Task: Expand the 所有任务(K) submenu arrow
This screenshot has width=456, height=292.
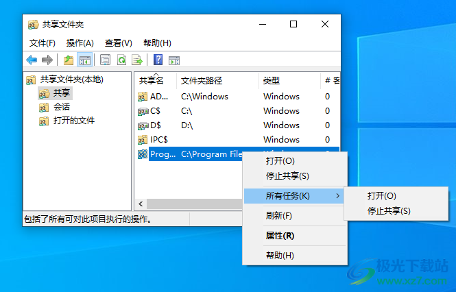Action: (x=337, y=196)
